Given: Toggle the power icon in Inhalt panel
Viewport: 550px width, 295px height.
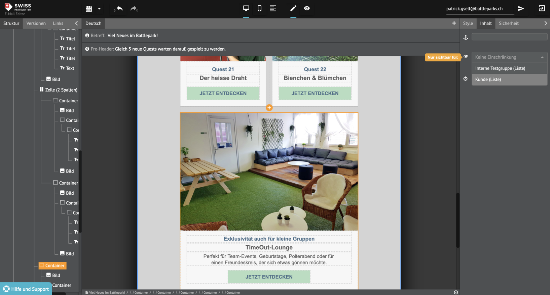Looking at the screenshot, I should 466,79.
